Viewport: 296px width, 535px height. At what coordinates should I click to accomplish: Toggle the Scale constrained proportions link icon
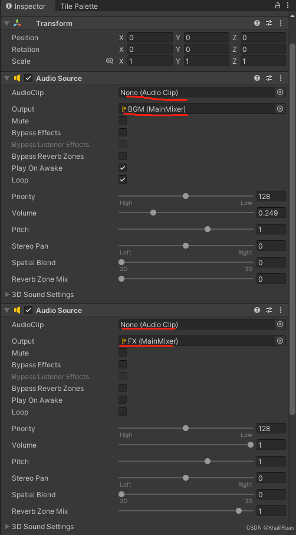[x=109, y=61]
